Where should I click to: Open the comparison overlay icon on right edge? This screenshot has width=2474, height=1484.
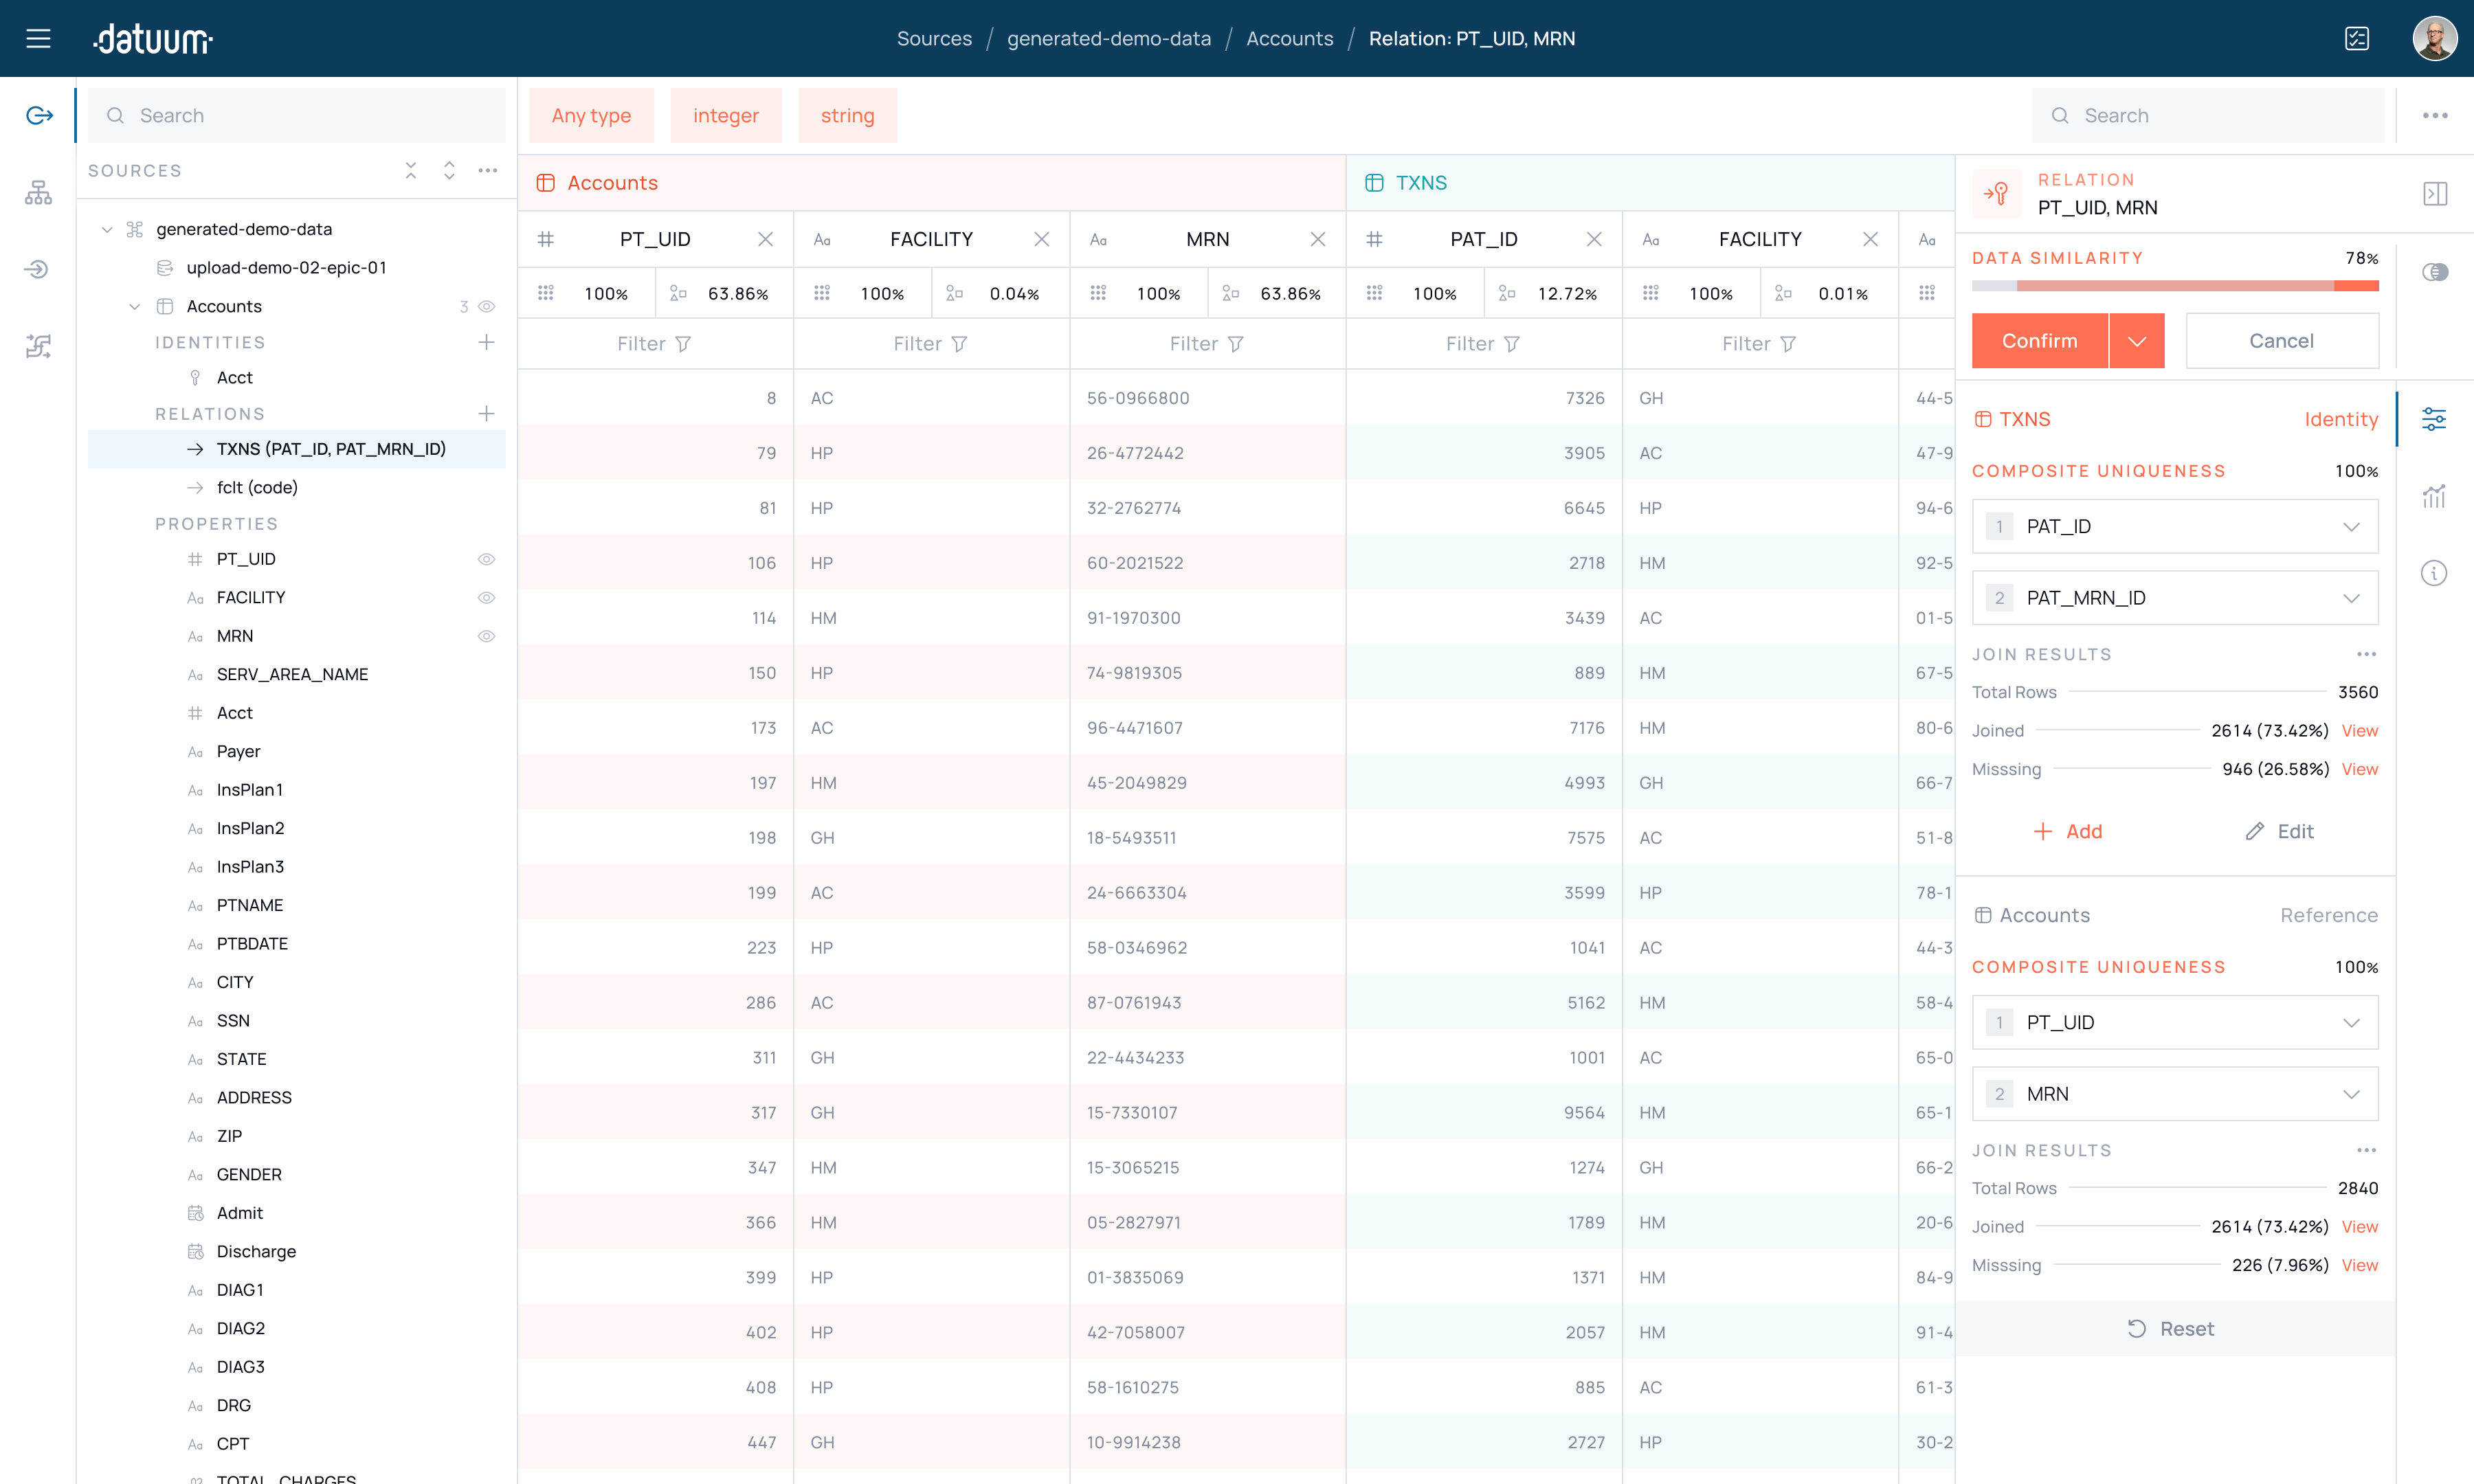2437,272
